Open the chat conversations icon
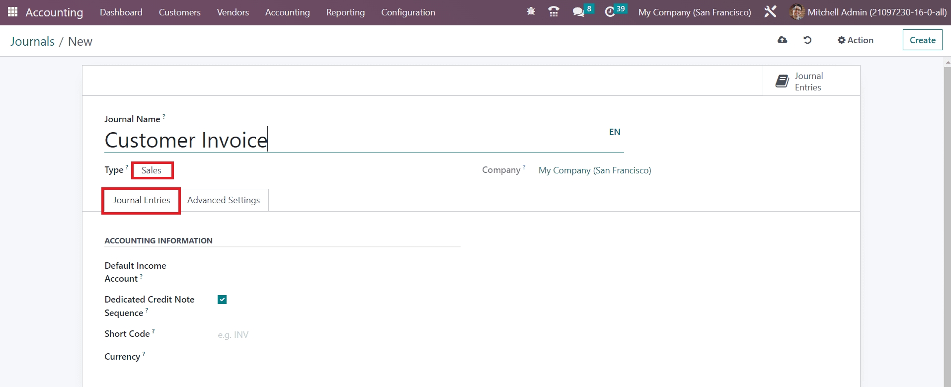 [578, 12]
